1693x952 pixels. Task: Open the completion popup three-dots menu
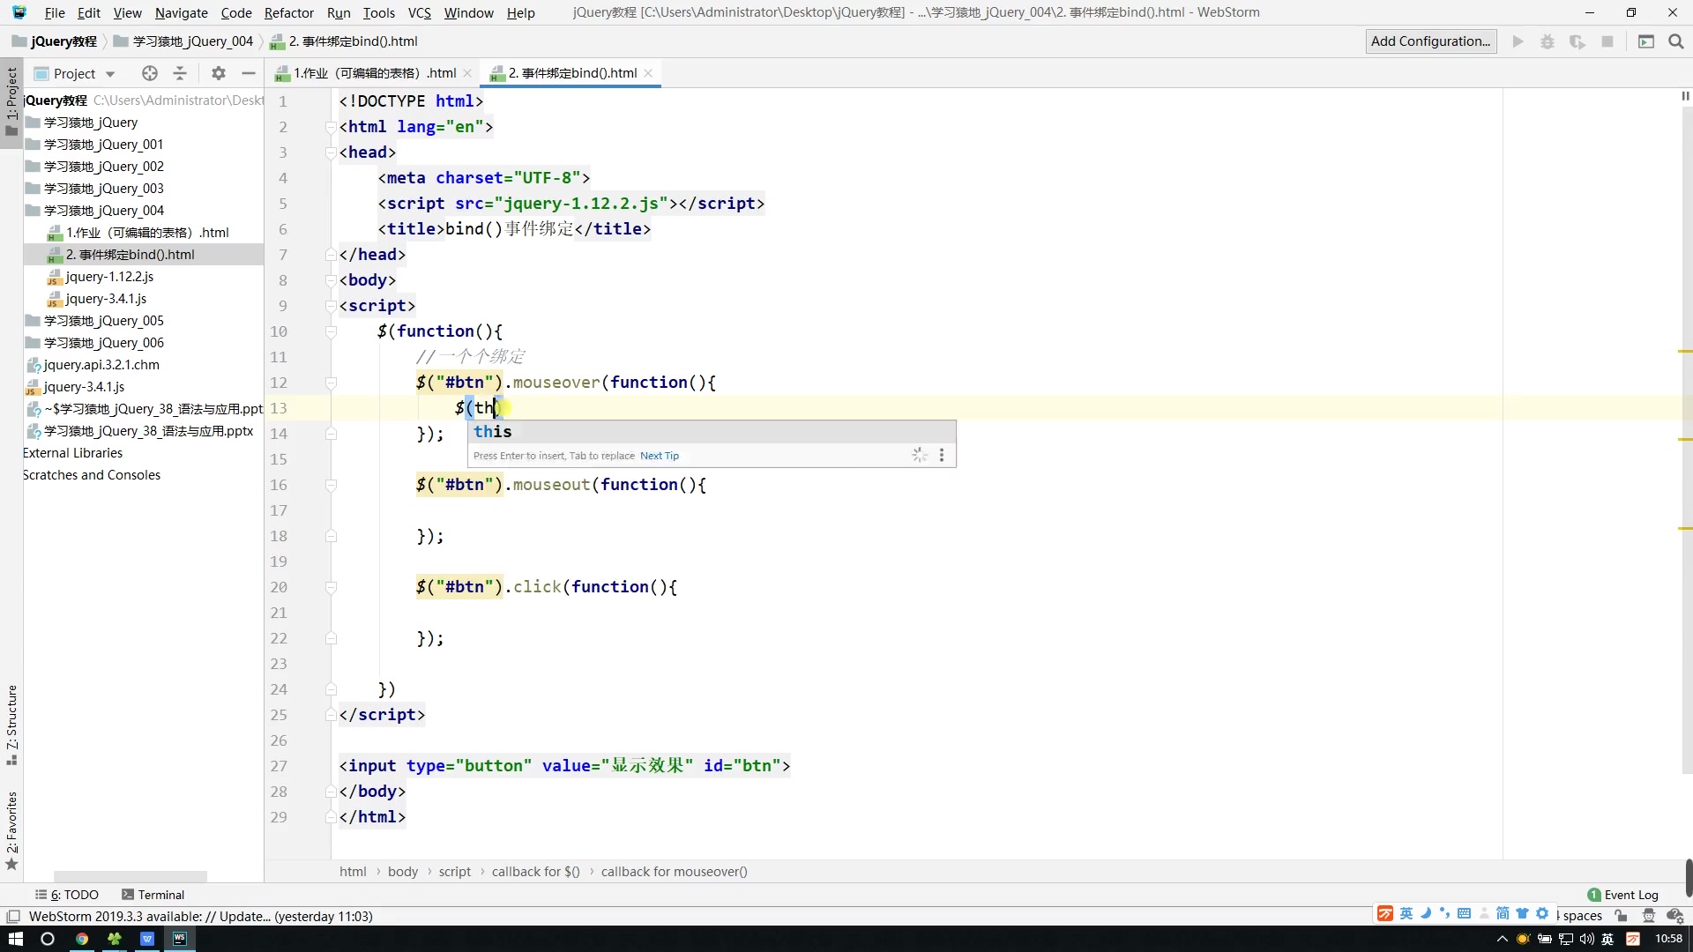pyautogui.click(x=942, y=455)
